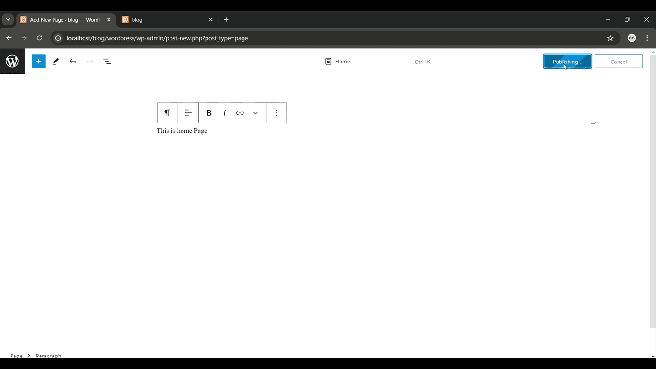Go back in browser history
Viewport: 656px width, 369px height.
coord(9,38)
